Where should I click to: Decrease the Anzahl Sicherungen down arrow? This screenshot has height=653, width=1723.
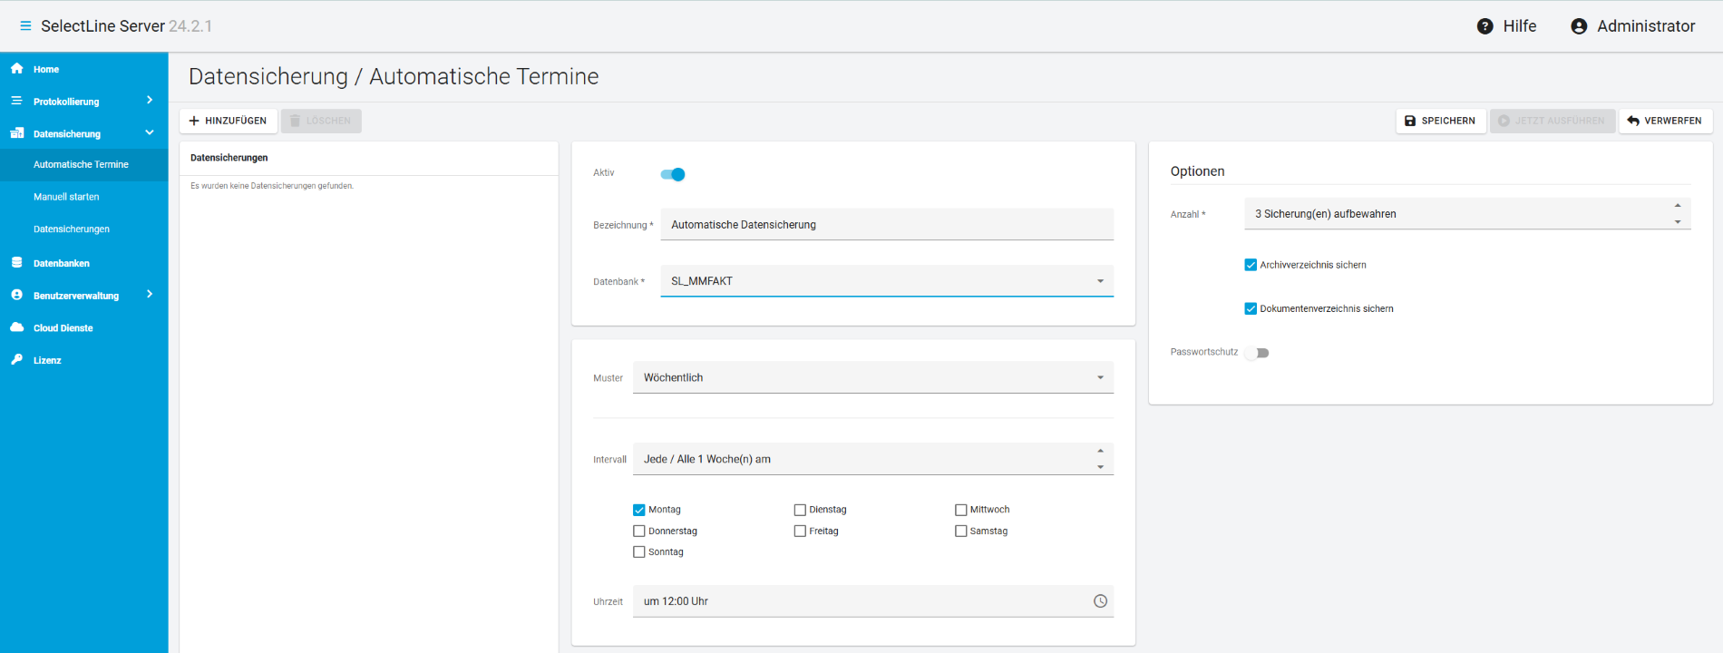click(1678, 222)
